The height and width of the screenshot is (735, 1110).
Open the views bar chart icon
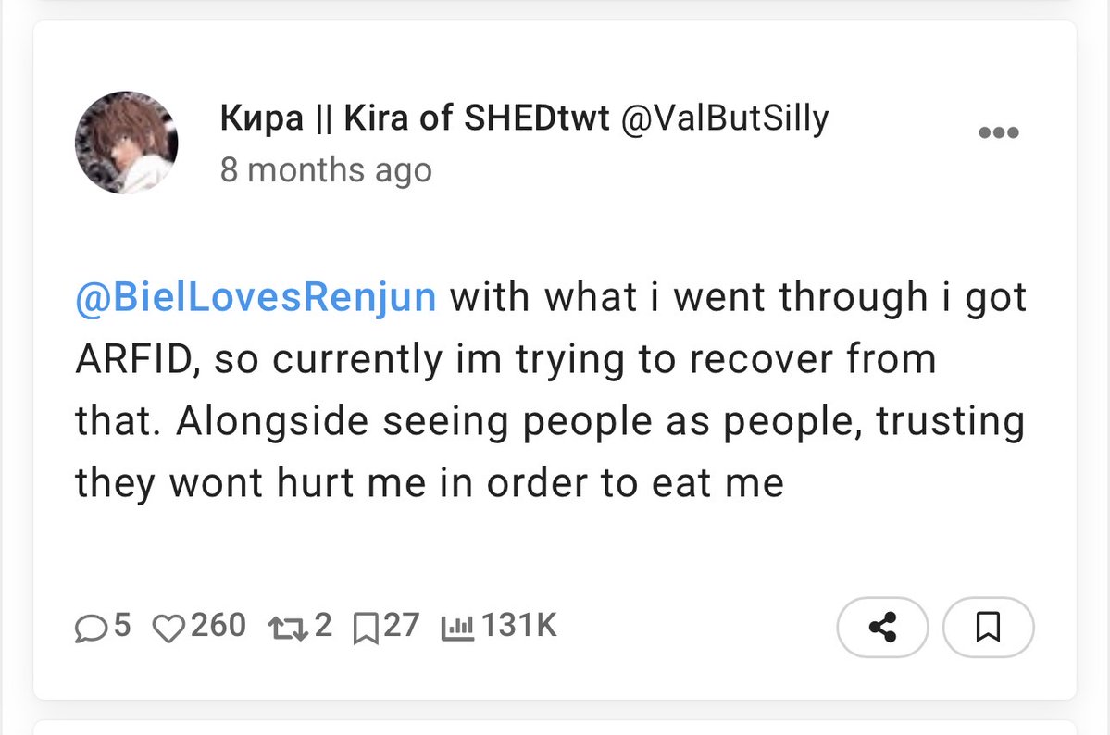coord(457,628)
